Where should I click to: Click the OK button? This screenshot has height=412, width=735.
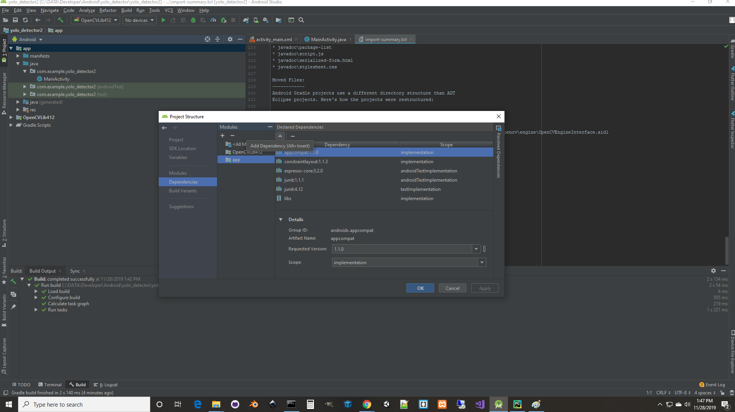pos(420,288)
